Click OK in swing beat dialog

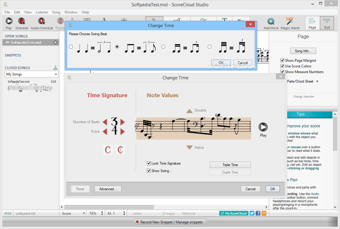point(221,63)
